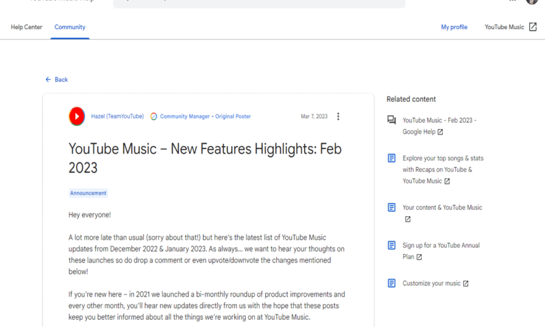Open Sign up for a YouTube Annual Plan link
Screen dimensions: 545x327
(x=441, y=251)
